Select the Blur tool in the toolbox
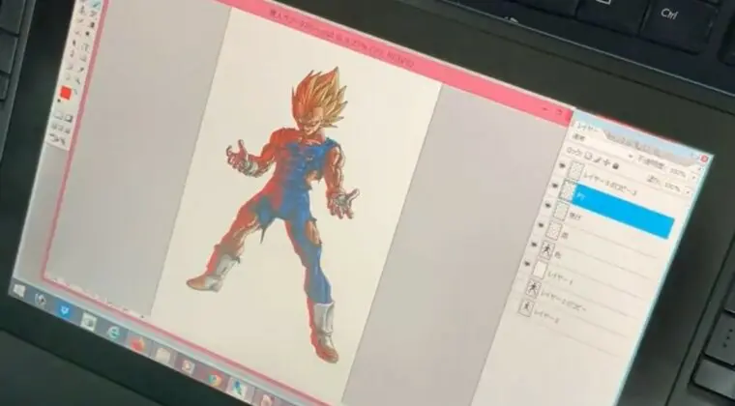Image resolution: width=735 pixels, height=406 pixels. 77,33
